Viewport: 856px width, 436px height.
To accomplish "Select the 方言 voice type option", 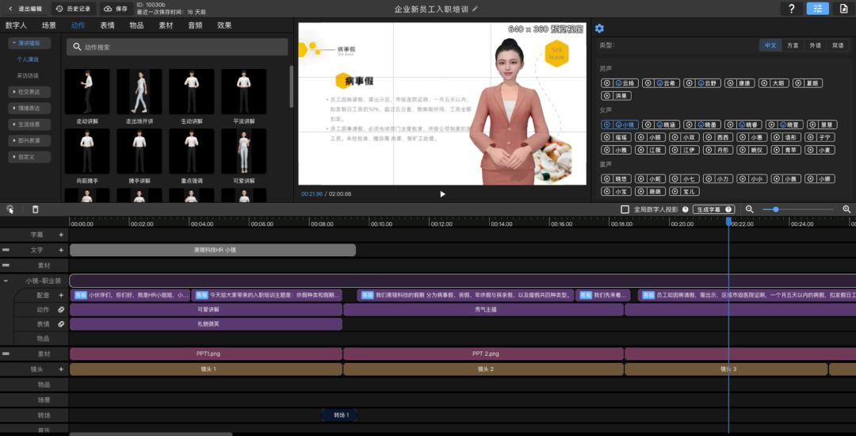I will click(793, 46).
